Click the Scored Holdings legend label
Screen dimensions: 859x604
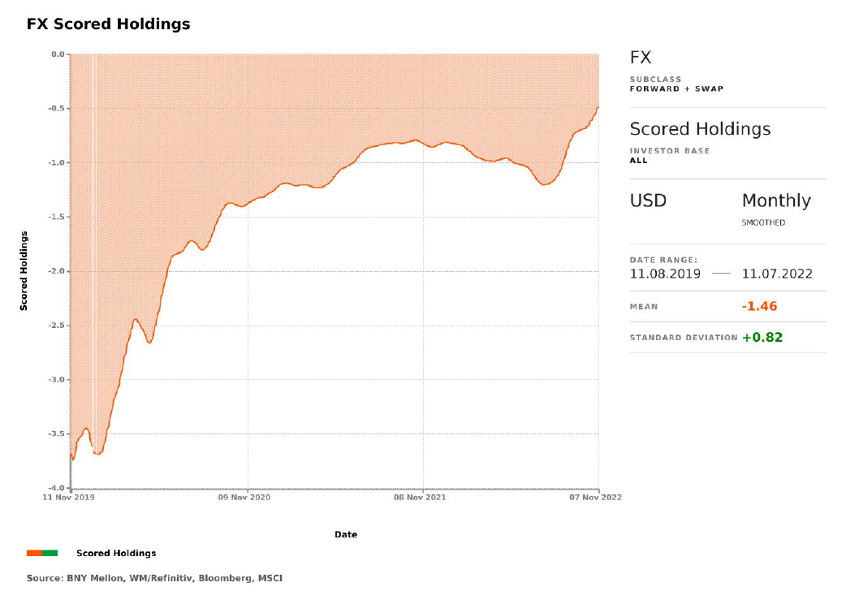pos(116,553)
